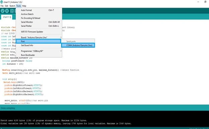Restore the Arduino window size
Image resolution: width=209 pixels, height=129 pixels.
click(205, 2)
